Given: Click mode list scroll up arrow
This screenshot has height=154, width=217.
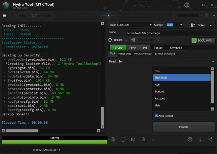Looking at the screenshot, I should (213, 69).
